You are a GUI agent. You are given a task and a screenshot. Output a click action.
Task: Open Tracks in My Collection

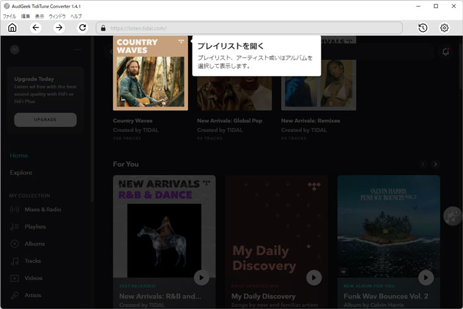(33, 261)
